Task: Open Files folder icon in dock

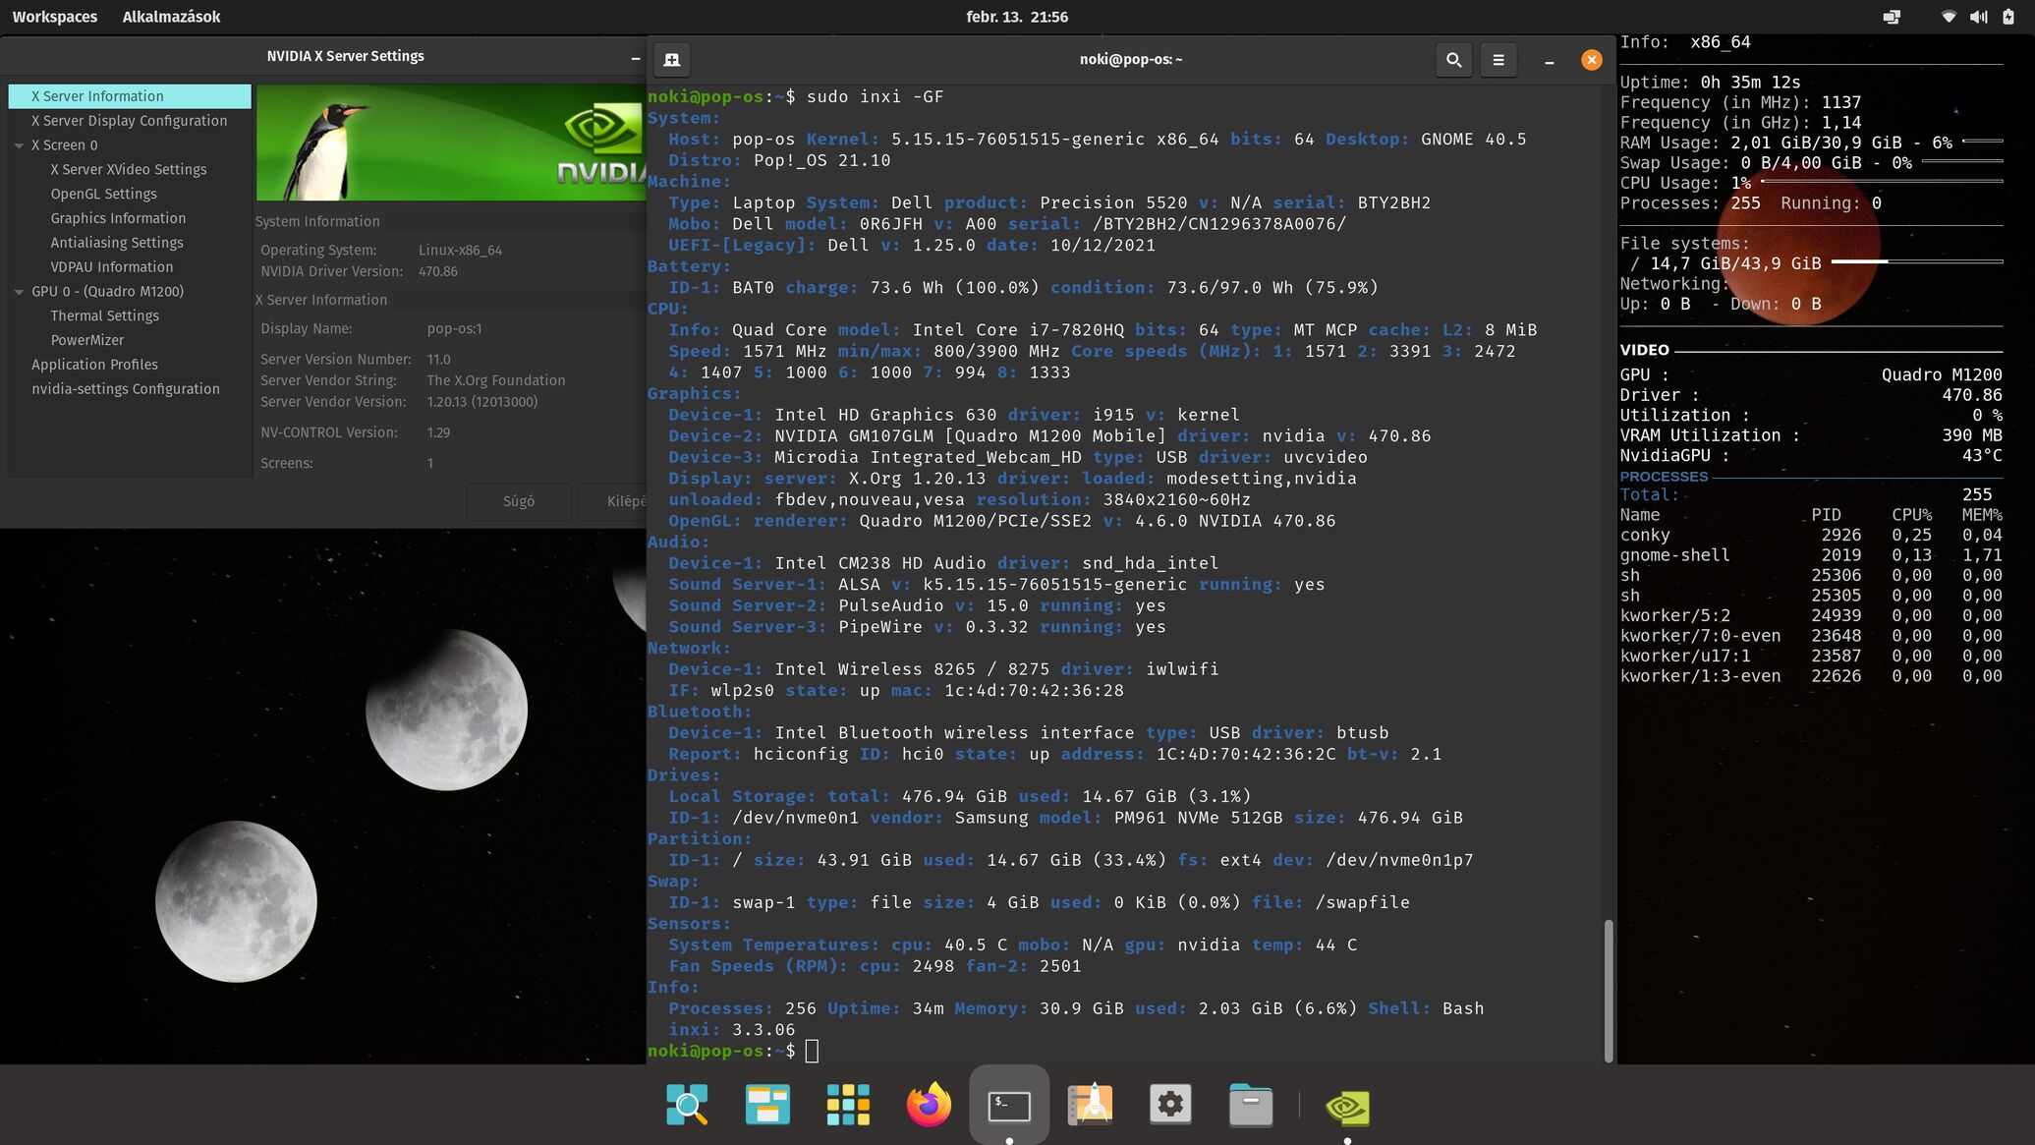Action: point(1251,1105)
